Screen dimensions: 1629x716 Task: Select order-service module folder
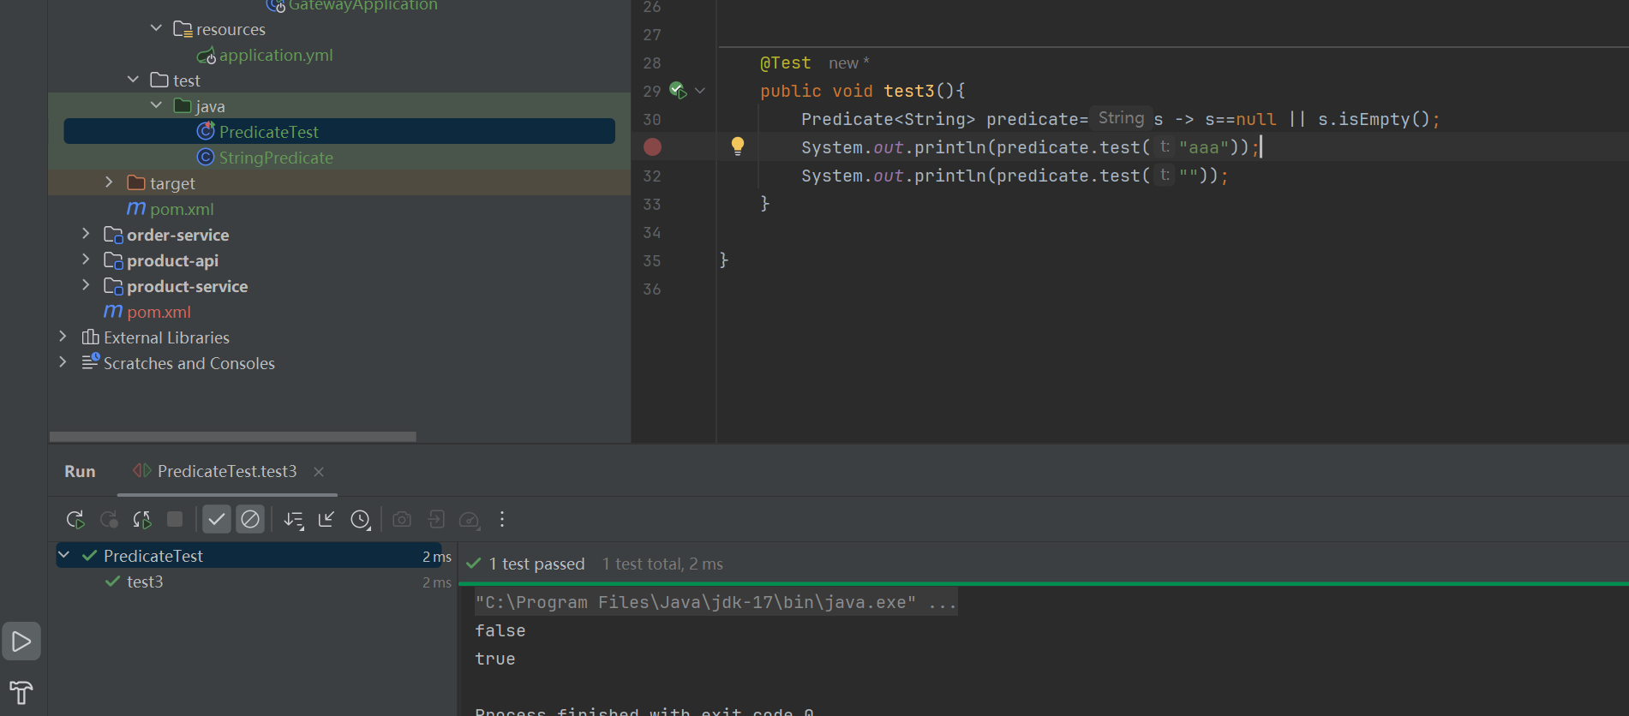pyautogui.click(x=177, y=235)
